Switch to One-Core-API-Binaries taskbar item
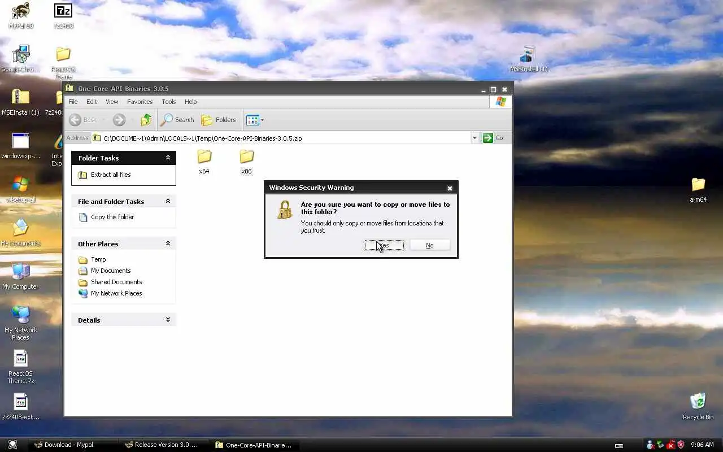 (255, 445)
